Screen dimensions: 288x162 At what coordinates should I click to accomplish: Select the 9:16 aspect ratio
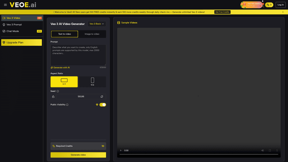point(93,81)
